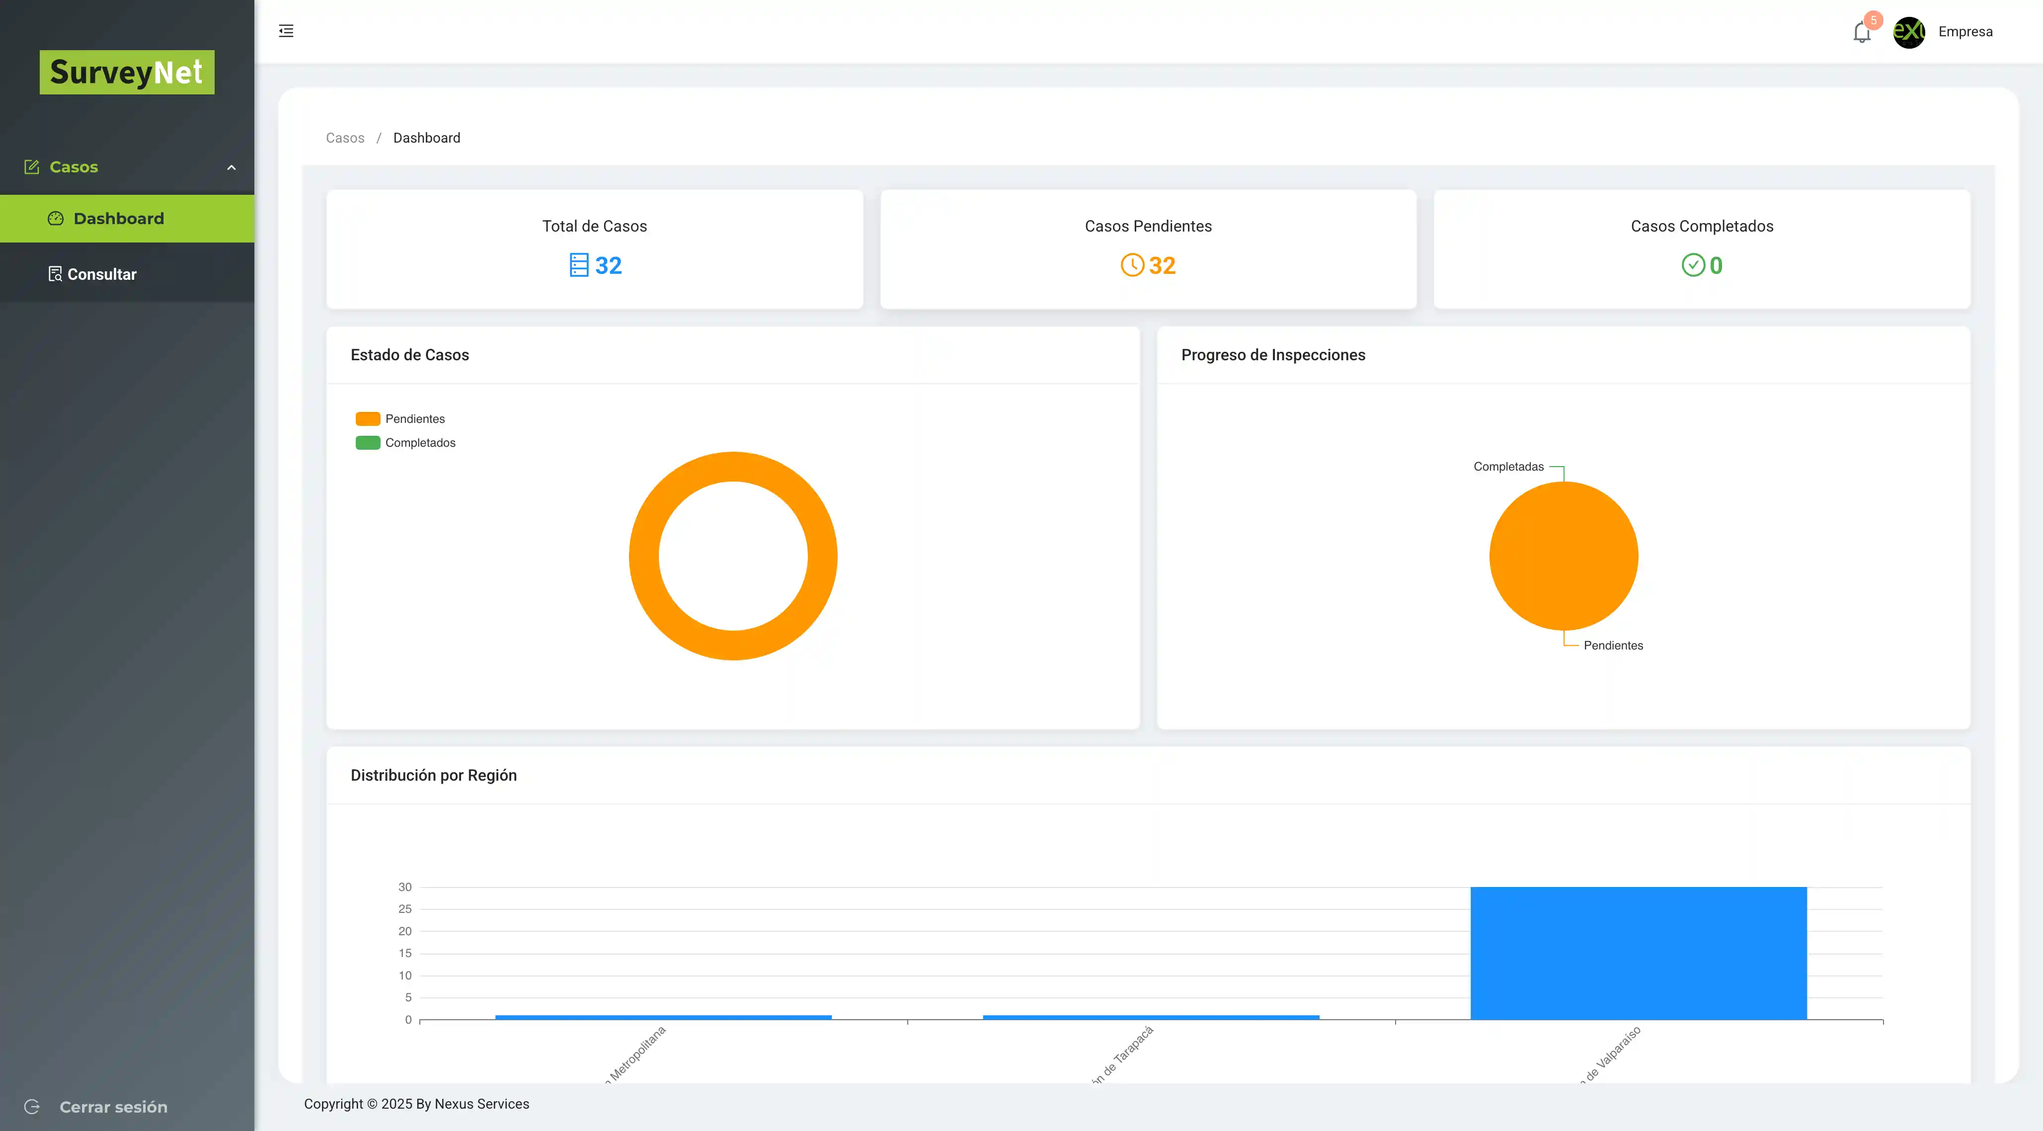The height and width of the screenshot is (1131, 2043).
Task: Click the Pendientes legend text
Action: 415,419
